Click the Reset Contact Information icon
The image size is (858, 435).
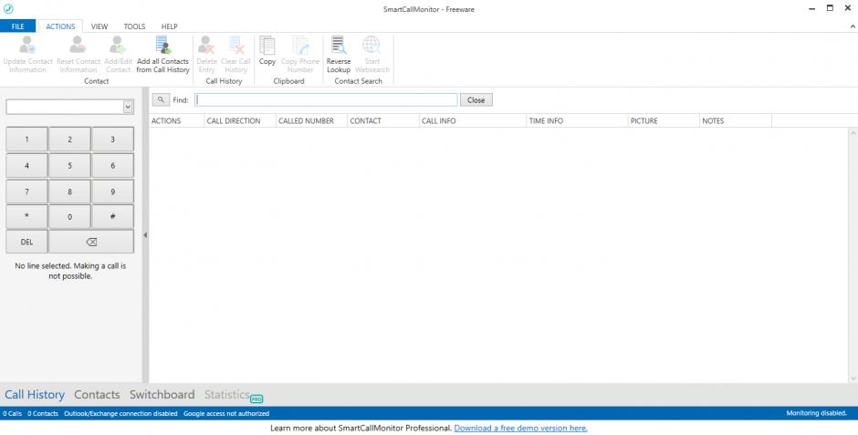[x=78, y=45]
